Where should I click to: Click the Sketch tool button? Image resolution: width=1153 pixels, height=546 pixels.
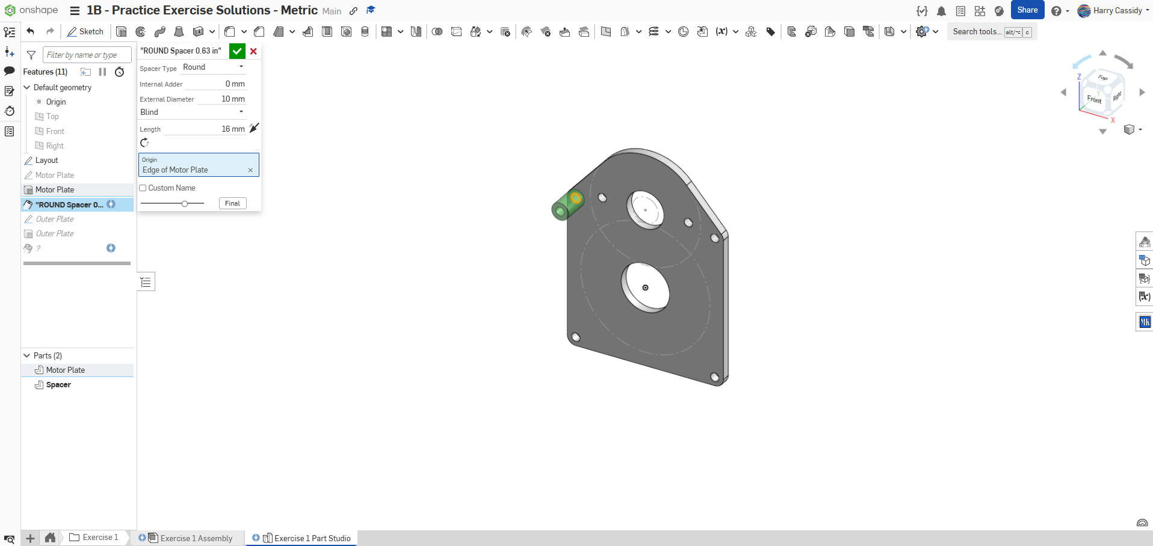[85, 32]
